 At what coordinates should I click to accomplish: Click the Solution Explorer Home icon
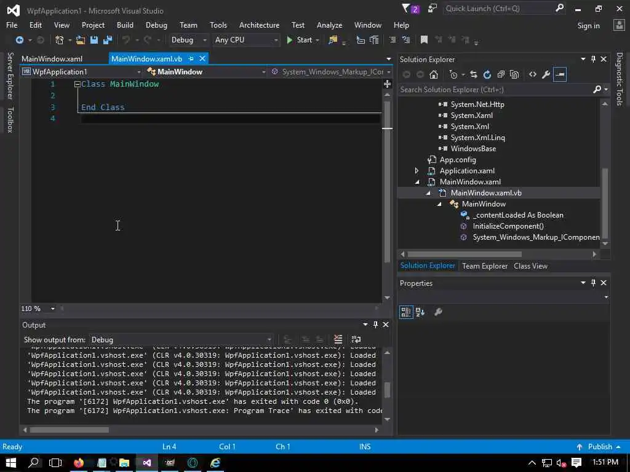click(x=434, y=74)
